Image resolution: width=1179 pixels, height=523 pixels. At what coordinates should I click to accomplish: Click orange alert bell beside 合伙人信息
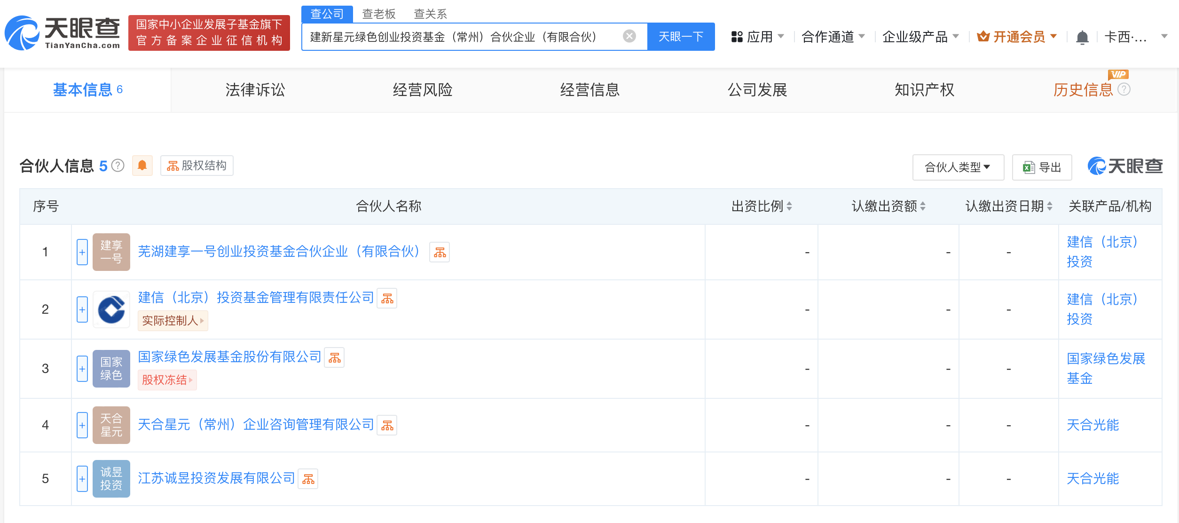142,166
